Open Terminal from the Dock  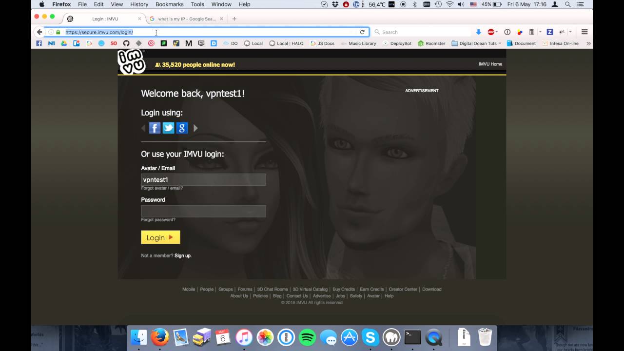412,337
